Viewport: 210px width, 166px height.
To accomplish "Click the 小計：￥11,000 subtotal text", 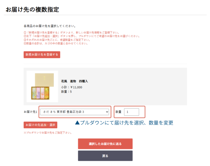I will [72, 87].
